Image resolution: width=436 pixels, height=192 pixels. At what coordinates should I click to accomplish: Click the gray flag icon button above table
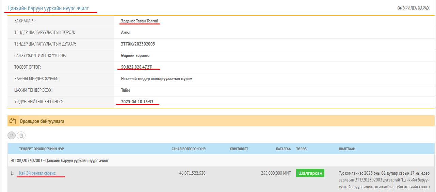(x=12, y=136)
